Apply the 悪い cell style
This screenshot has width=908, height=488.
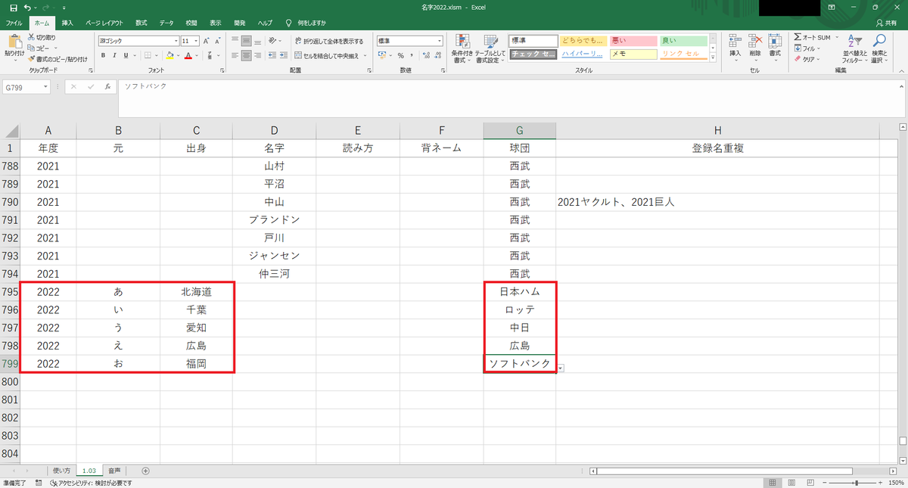point(633,40)
